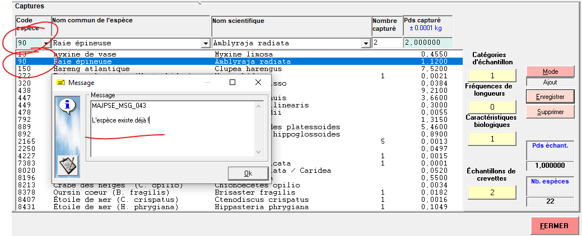Click scroll up arrow in message box
This screenshot has width=582, height=236.
258,106
